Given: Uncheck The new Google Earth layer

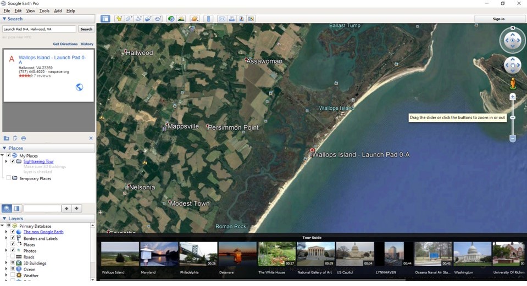Looking at the screenshot, I should pos(13,232).
